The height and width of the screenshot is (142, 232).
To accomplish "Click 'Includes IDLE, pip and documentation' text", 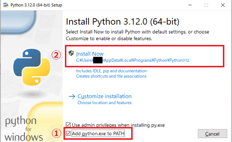I will (111, 71).
